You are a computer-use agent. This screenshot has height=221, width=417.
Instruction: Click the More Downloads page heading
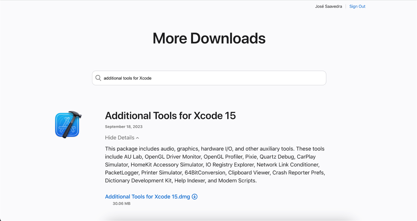click(x=209, y=38)
